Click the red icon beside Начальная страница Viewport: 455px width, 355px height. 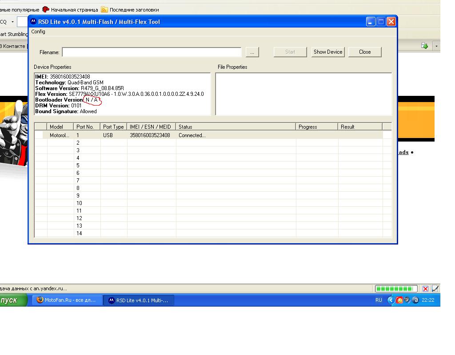click(46, 9)
